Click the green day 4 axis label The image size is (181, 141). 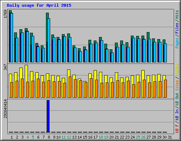pyautogui.click(x=28, y=137)
